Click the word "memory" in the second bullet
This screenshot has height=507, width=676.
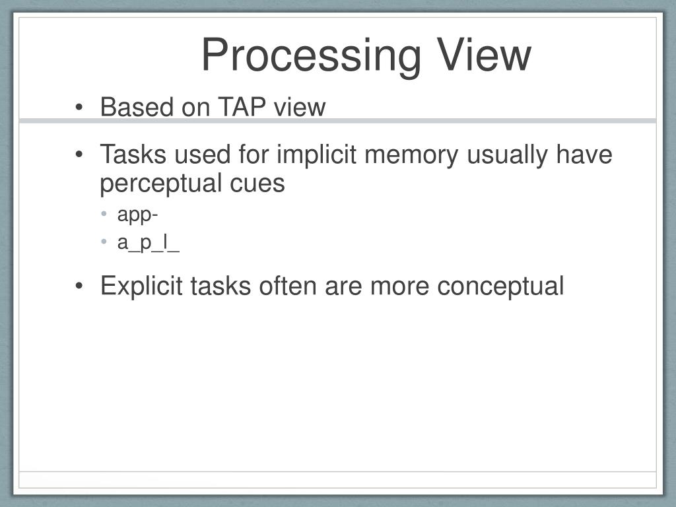(x=411, y=156)
